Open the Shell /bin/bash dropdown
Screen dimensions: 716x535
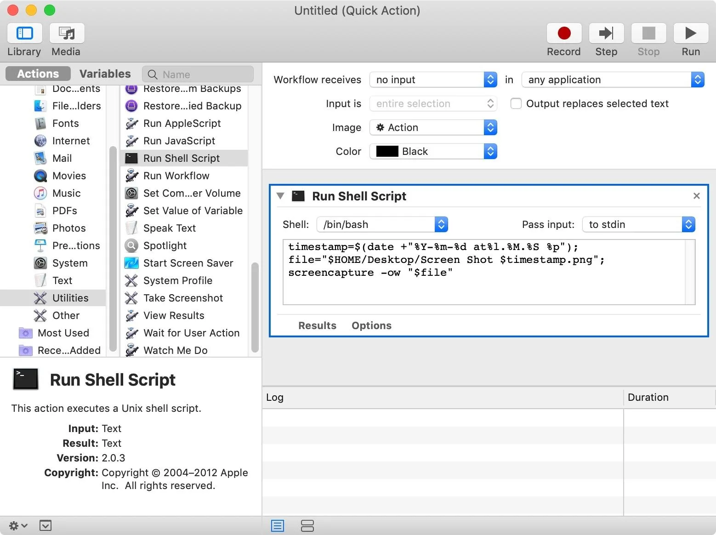(382, 224)
